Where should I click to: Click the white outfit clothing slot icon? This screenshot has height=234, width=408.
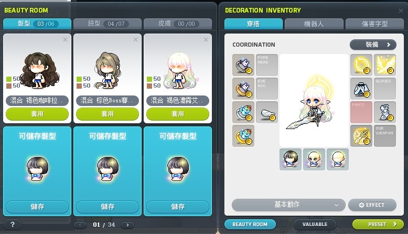coord(361,89)
